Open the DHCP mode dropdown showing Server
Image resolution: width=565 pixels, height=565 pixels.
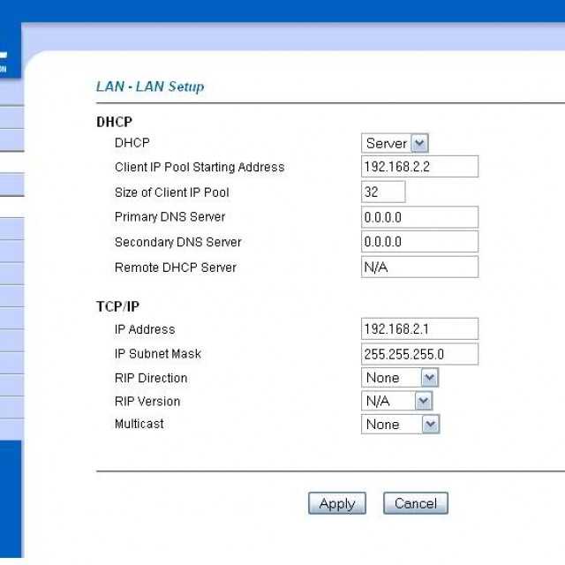coord(395,143)
